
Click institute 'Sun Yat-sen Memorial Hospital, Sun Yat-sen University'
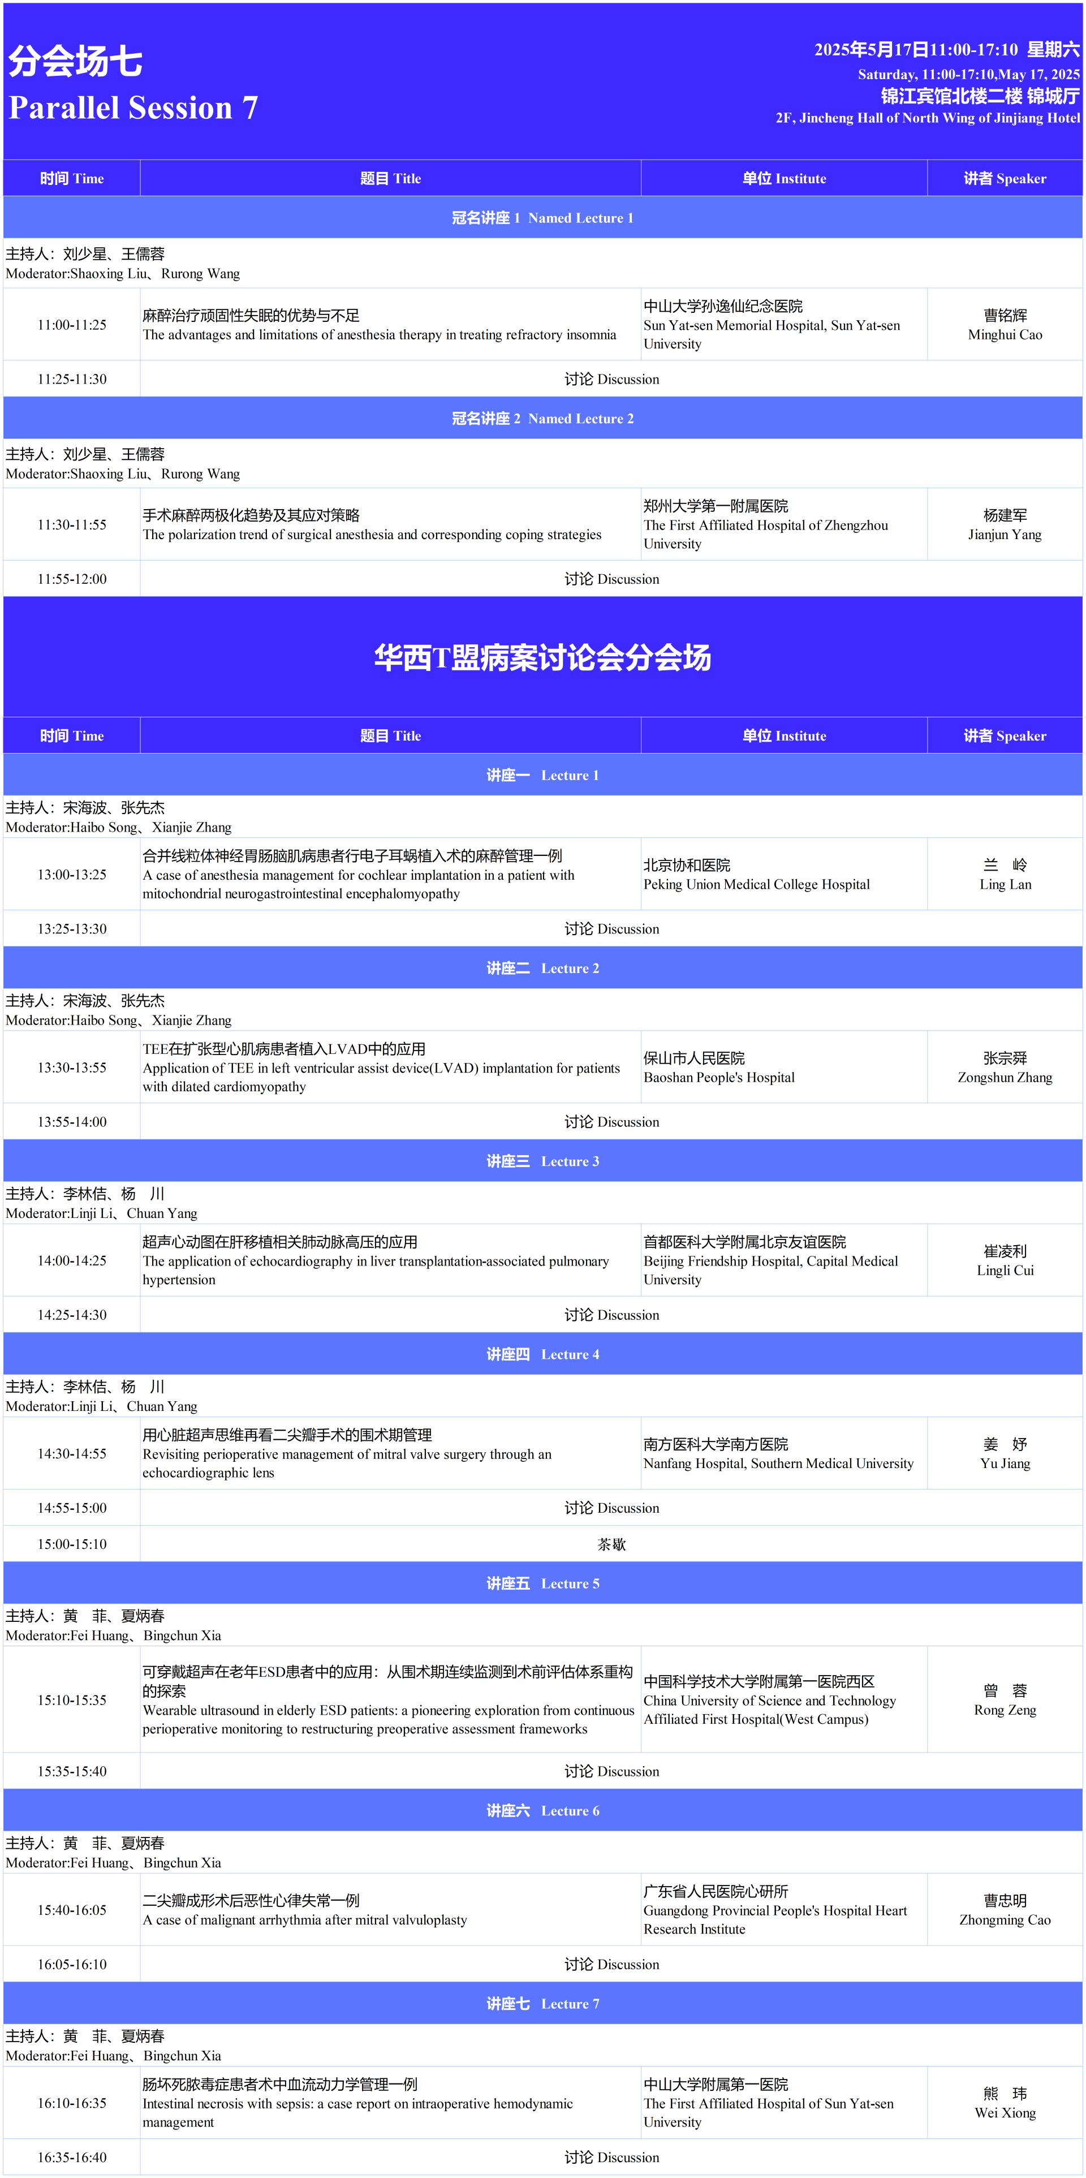pyautogui.click(x=772, y=335)
